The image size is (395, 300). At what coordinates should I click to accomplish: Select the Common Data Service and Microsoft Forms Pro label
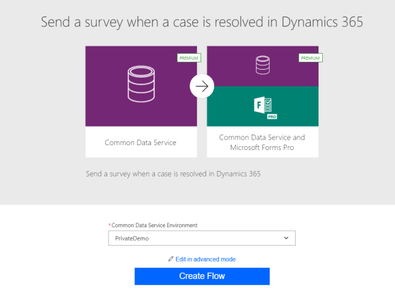pyautogui.click(x=262, y=142)
